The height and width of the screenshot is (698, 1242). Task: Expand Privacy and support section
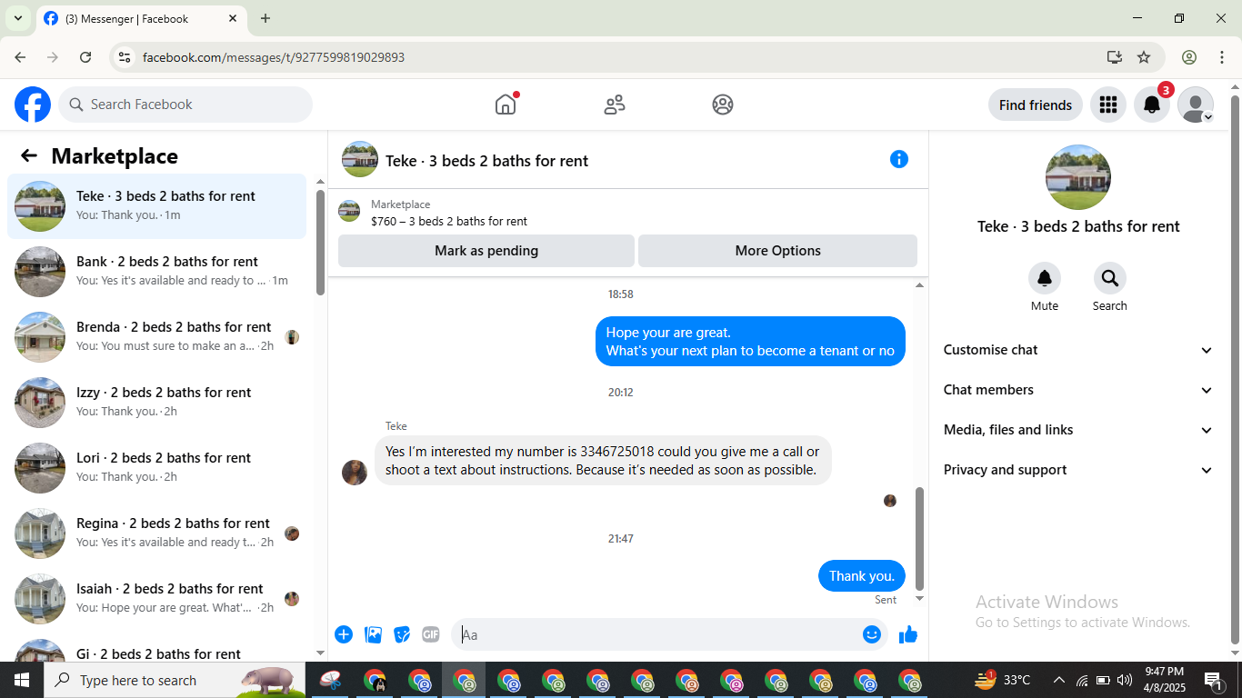click(1078, 470)
